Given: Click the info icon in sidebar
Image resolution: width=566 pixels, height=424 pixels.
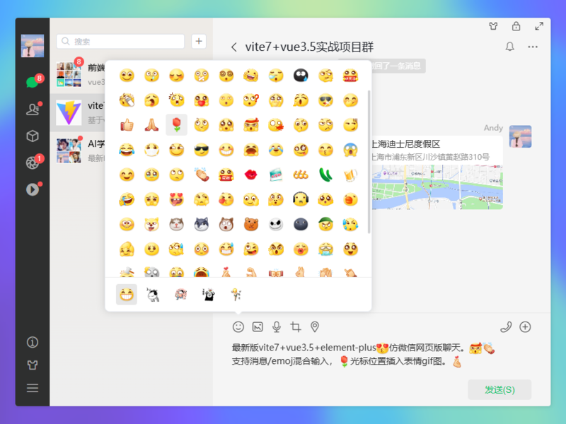Looking at the screenshot, I should (33, 342).
